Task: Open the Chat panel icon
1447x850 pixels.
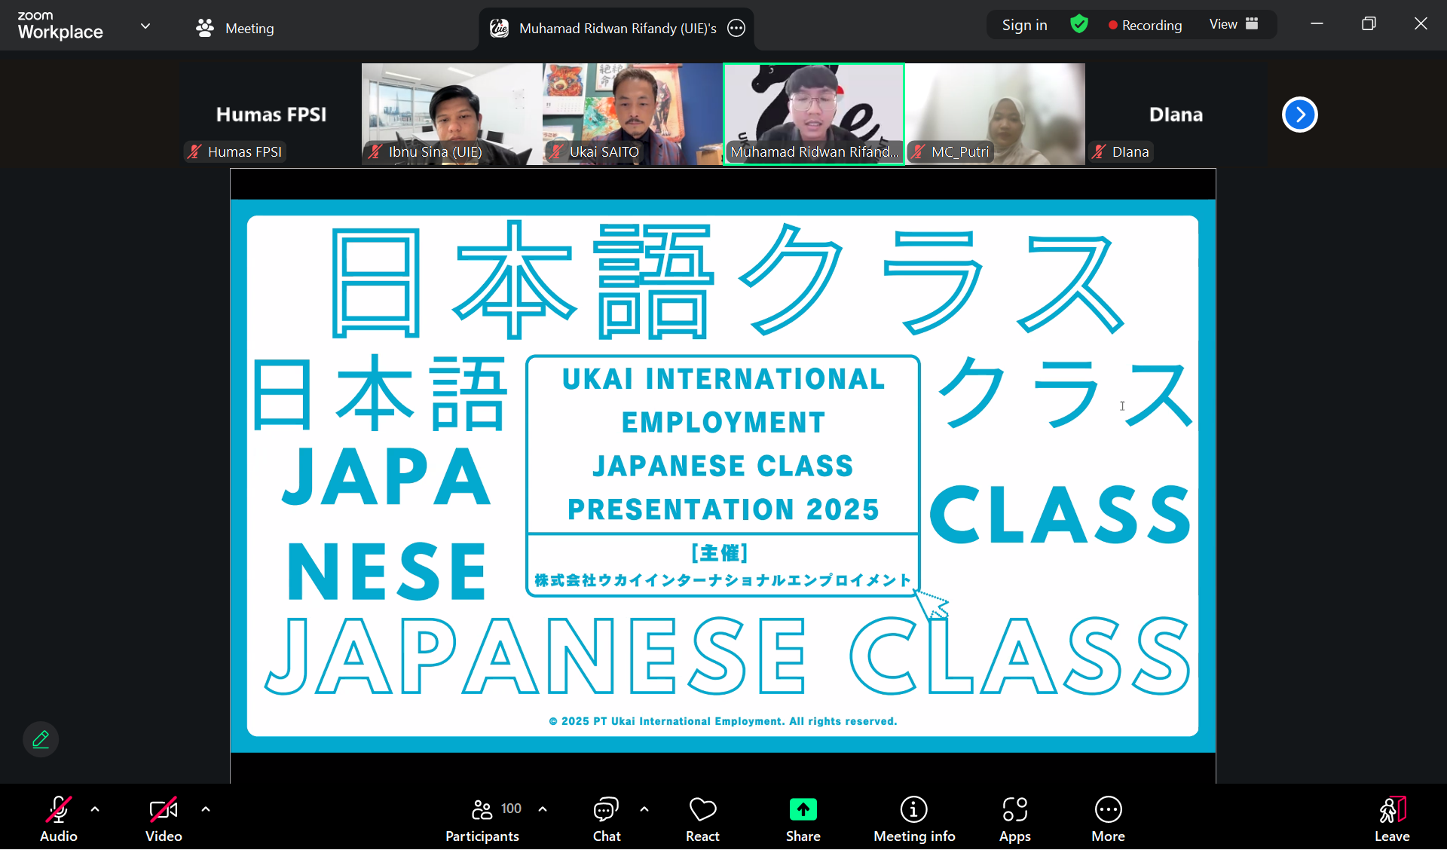Action: [606, 811]
